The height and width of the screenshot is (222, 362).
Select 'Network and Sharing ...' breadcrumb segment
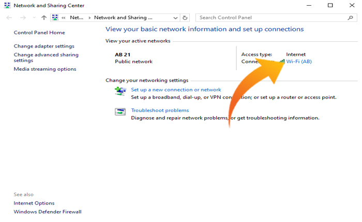click(x=123, y=18)
